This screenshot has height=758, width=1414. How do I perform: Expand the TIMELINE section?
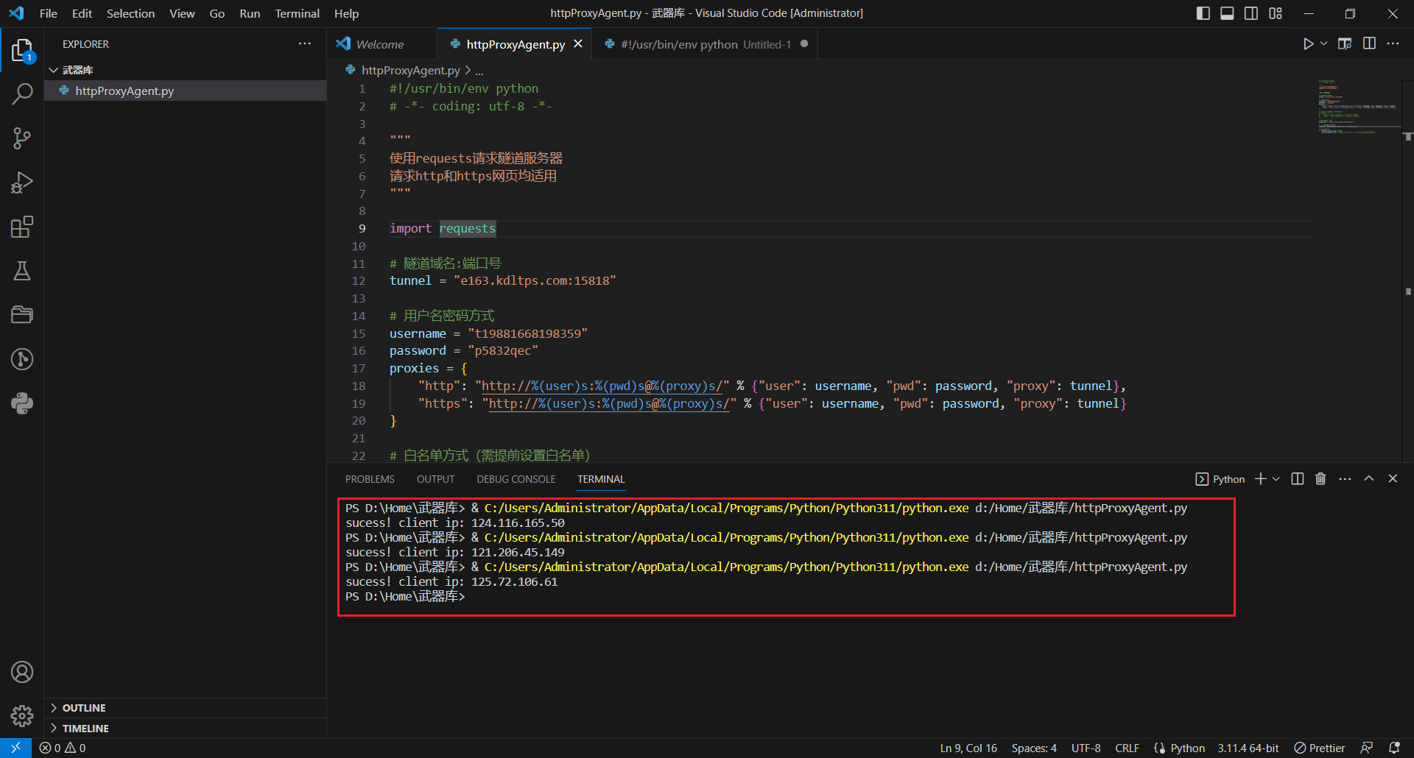[x=85, y=729]
